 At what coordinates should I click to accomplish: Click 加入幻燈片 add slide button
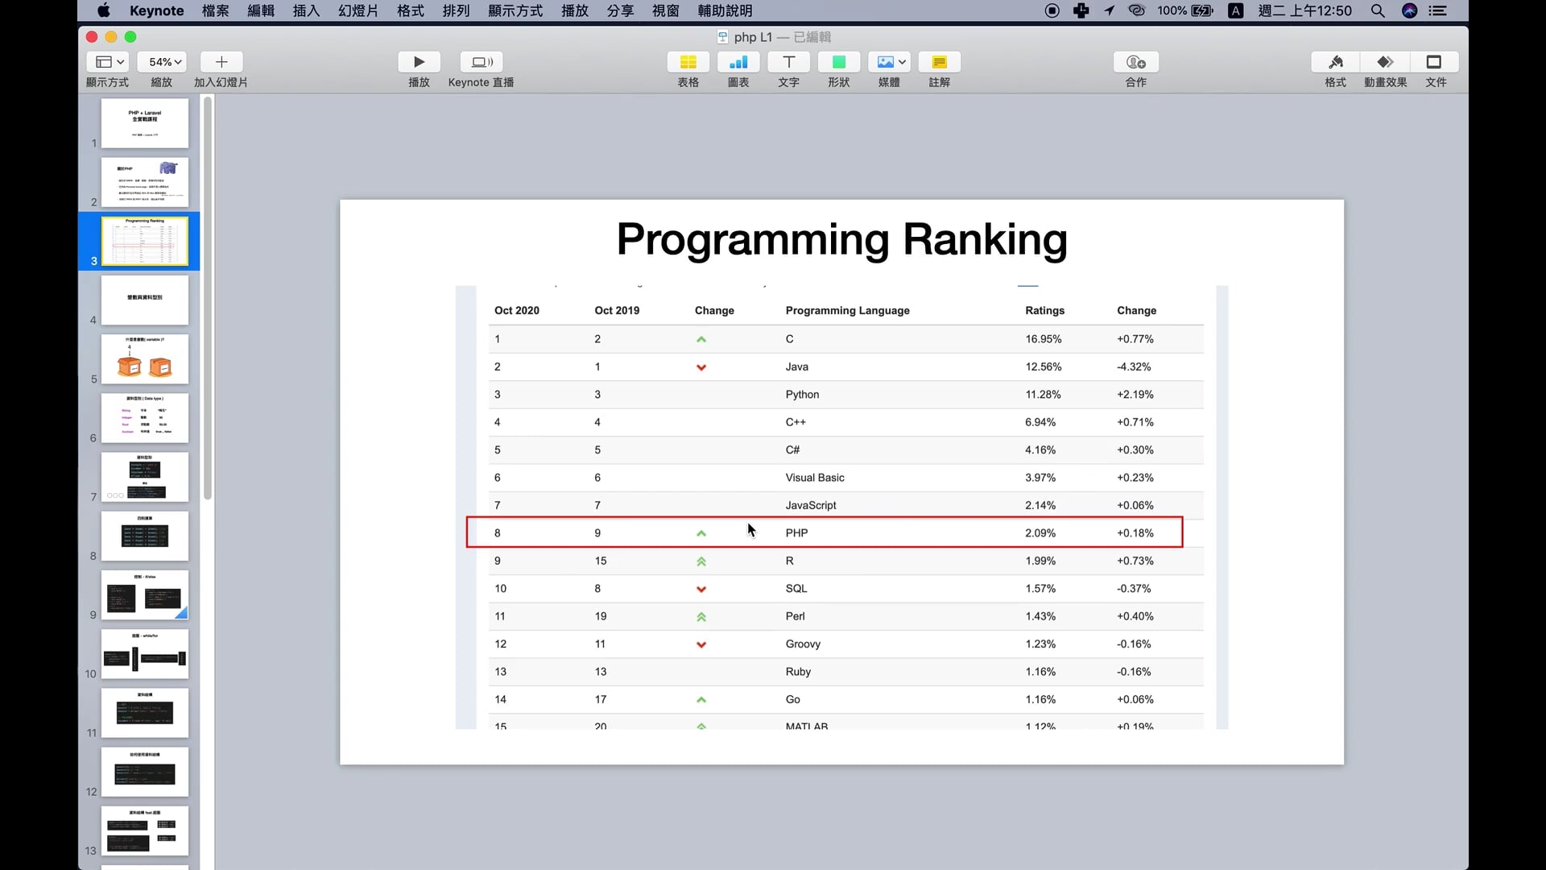(221, 62)
